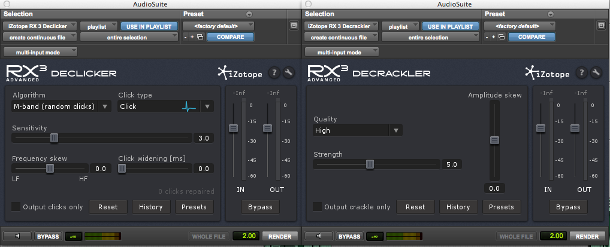Click target button in Declicker header

294,26
